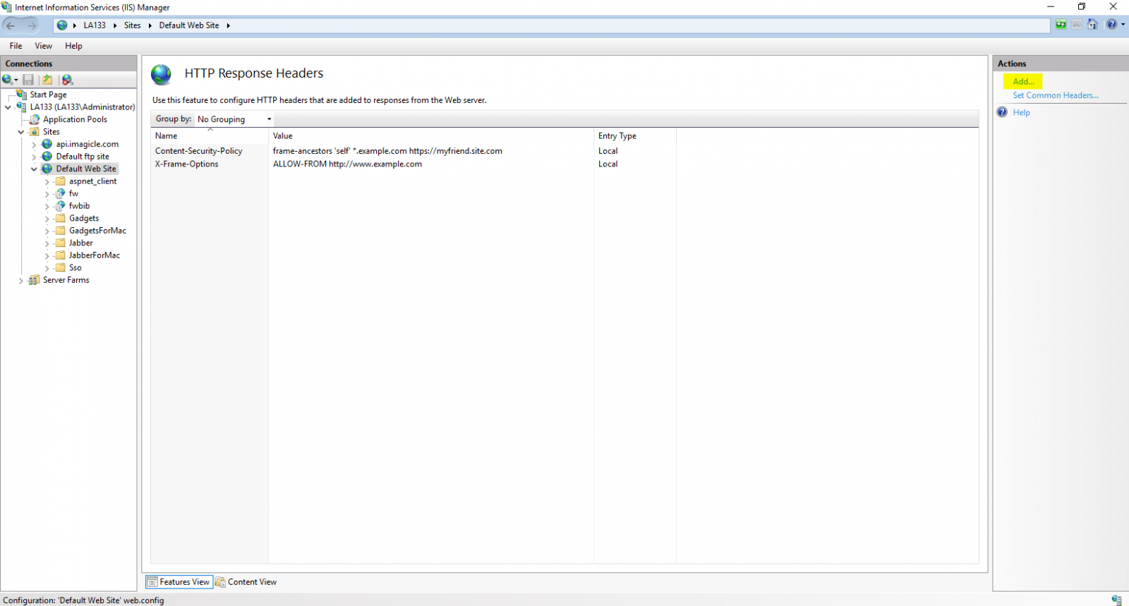Open the Group by No Grouping dropdown
The height and width of the screenshot is (606, 1129).
click(x=234, y=119)
